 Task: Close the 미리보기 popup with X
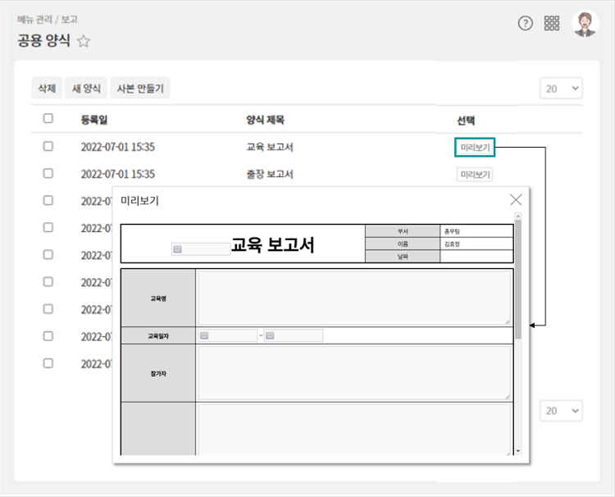(516, 199)
